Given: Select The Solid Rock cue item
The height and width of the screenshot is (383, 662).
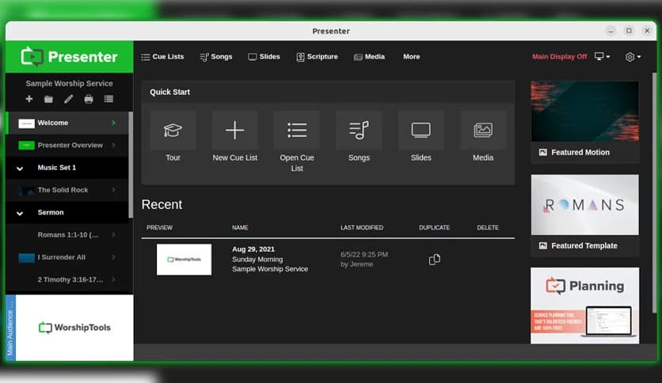Looking at the screenshot, I should pos(63,191).
